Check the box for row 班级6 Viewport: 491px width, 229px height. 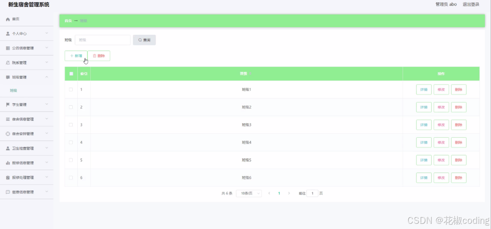pyautogui.click(x=71, y=177)
